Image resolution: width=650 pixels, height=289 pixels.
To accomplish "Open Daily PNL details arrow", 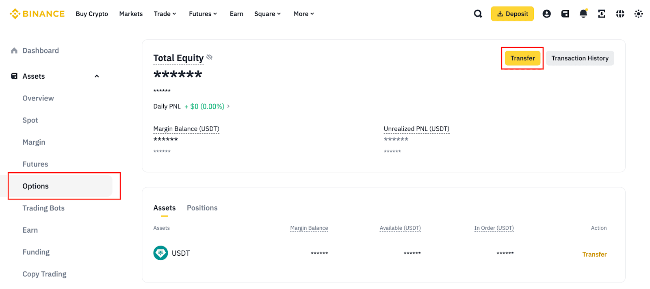I will coord(228,106).
